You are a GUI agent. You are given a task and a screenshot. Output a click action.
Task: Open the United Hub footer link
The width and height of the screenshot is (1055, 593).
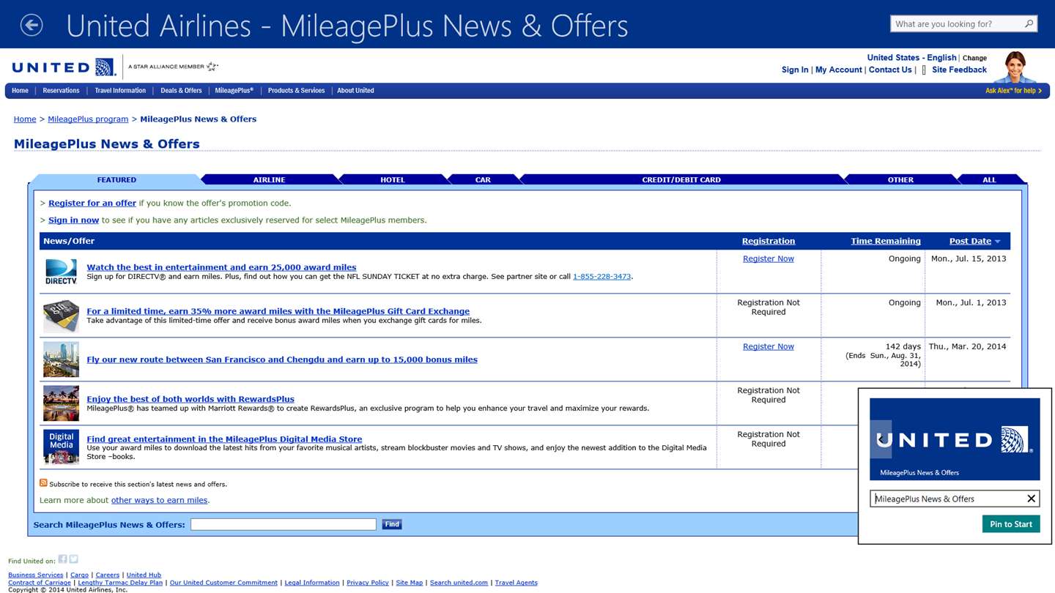click(144, 575)
